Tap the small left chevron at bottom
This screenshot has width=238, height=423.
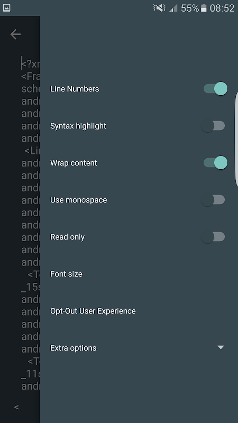(16, 407)
